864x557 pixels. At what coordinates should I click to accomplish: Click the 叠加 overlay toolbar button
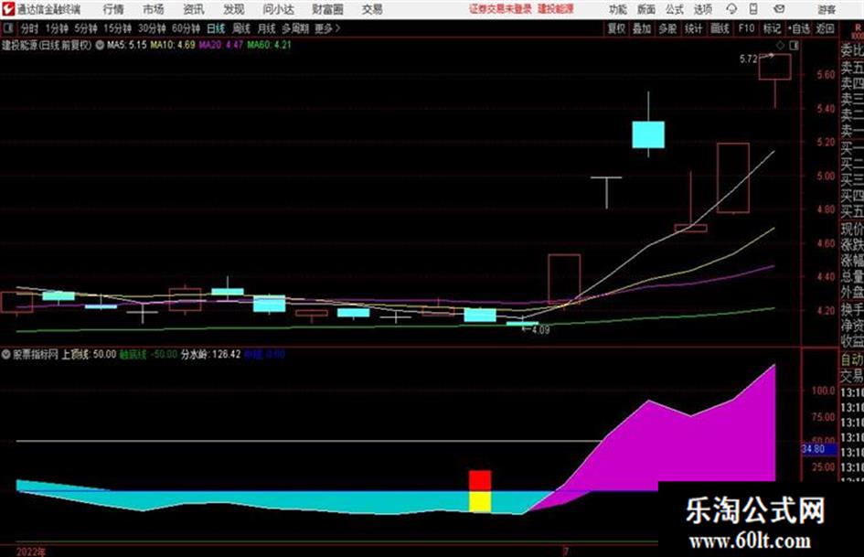click(x=642, y=28)
